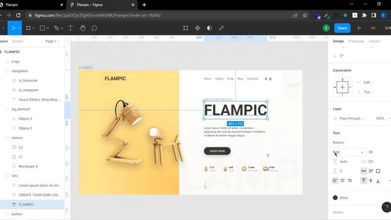Click the Black fill color swatch
Viewport: 391px width, 220px height.
point(335,197)
